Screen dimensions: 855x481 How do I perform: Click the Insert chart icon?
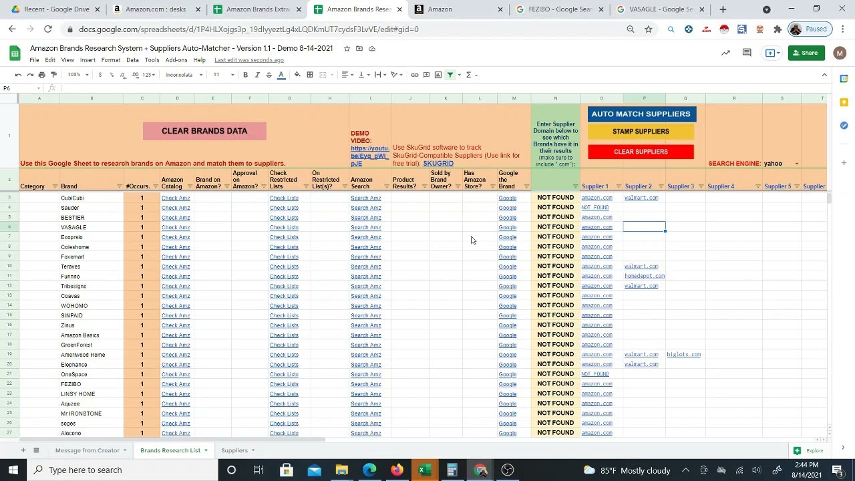coord(438,75)
